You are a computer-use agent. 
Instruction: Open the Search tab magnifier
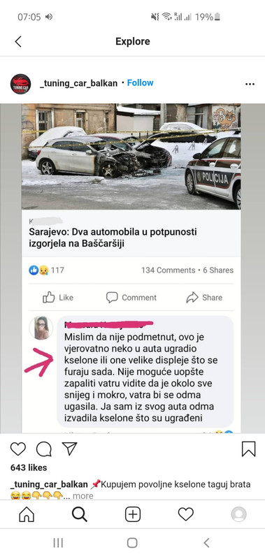click(79, 514)
